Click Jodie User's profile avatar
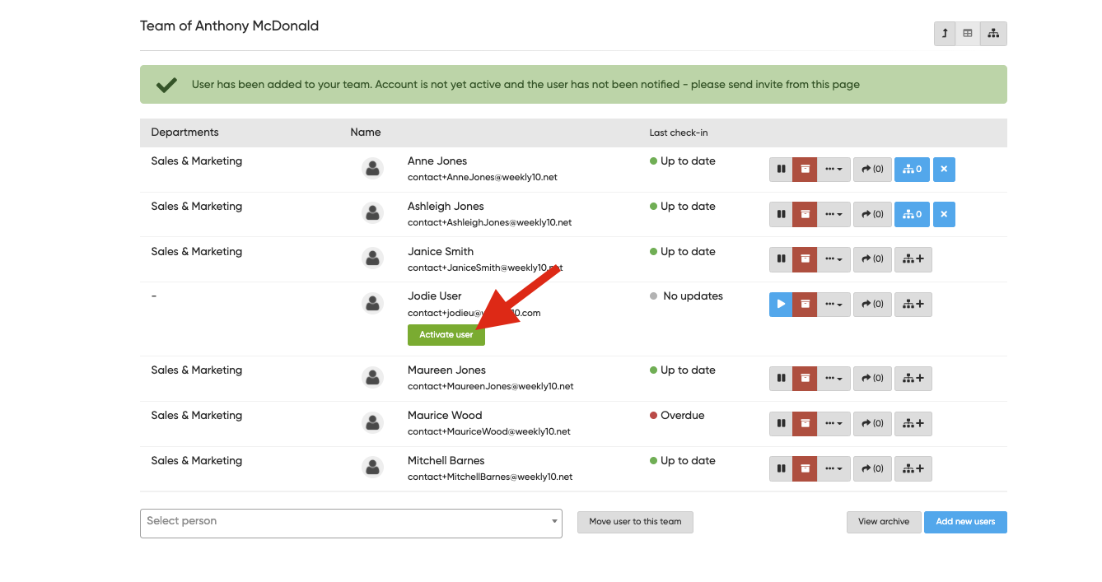 click(x=372, y=303)
